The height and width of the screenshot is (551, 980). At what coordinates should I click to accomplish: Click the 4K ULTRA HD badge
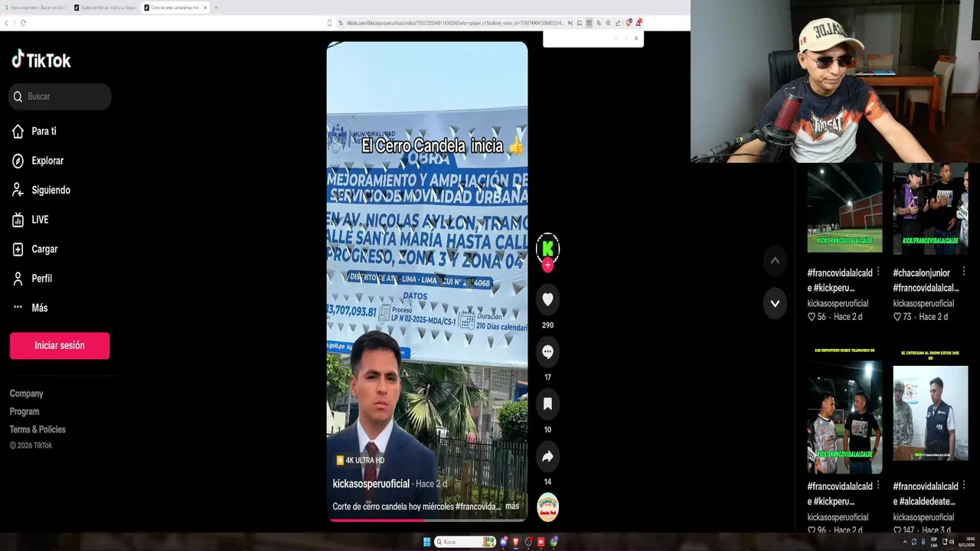360,461
